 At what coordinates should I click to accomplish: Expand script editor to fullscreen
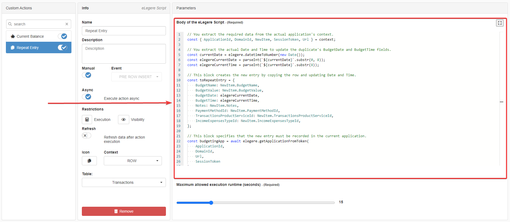pyautogui.click(x=500, y=23)
